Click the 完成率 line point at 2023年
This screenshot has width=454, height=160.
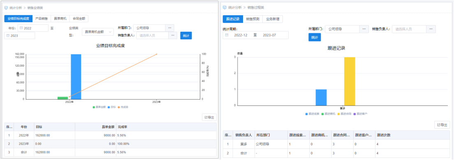click(x=156, y=54)
